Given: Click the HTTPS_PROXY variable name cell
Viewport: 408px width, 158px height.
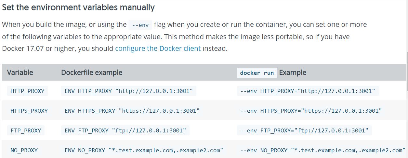Looking at the screenshot, I should point(29,111).
